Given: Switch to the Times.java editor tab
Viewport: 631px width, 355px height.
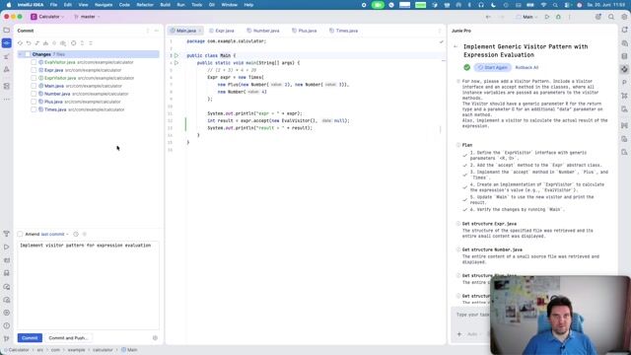Looking at the screenshot, I should 343,31.
